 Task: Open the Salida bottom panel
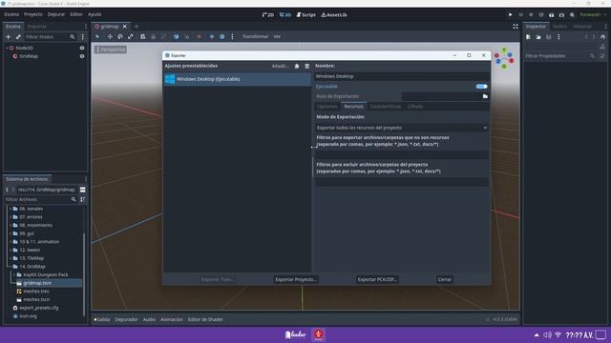click(x=102, y=319)
